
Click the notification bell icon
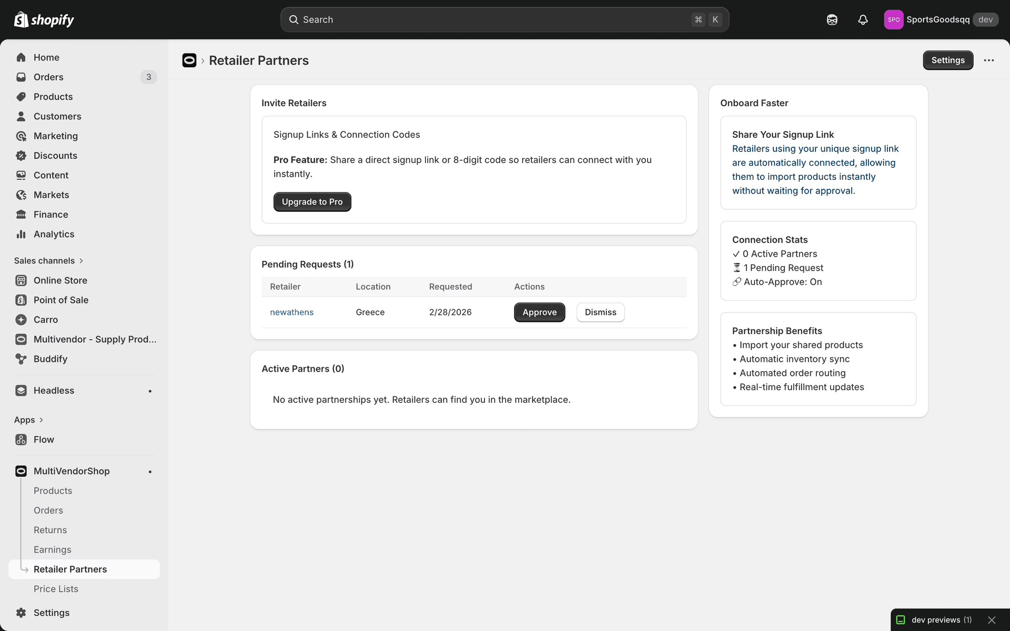(862, 19)
